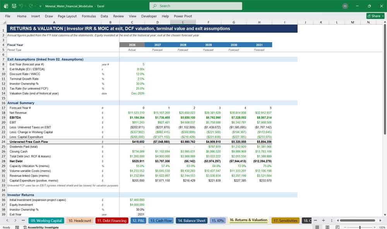Viewport: 387px width, 229px height.
Task: Open the Draw ribbon tab
Action: tap(49, 16)
